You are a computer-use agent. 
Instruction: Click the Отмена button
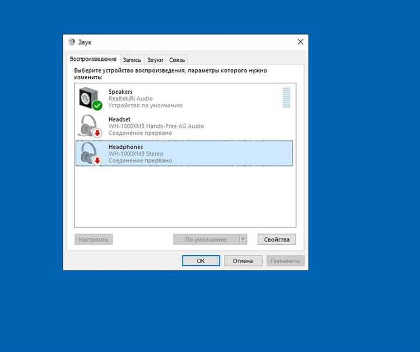tap(243, 260)
